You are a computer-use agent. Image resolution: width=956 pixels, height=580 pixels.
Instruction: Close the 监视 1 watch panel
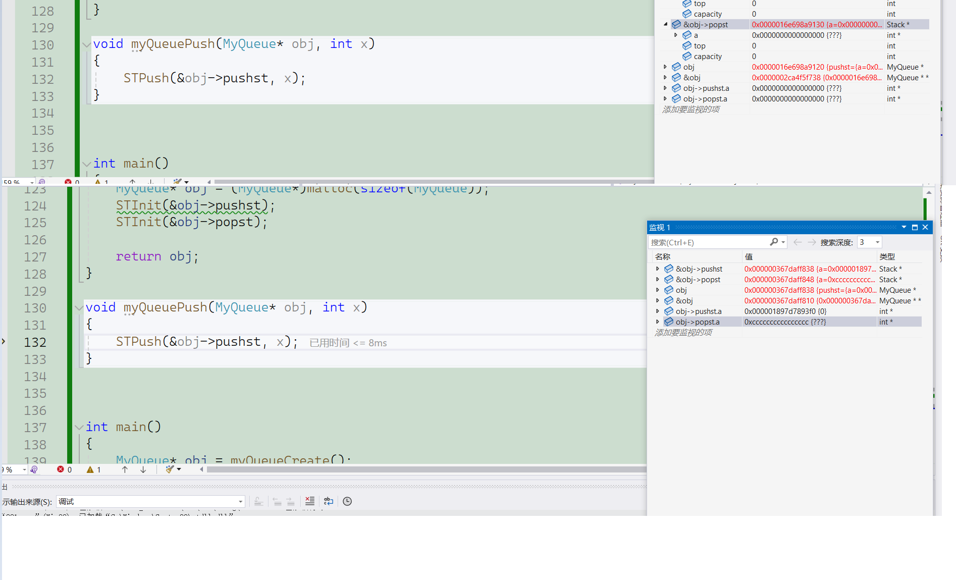point(925,227)
